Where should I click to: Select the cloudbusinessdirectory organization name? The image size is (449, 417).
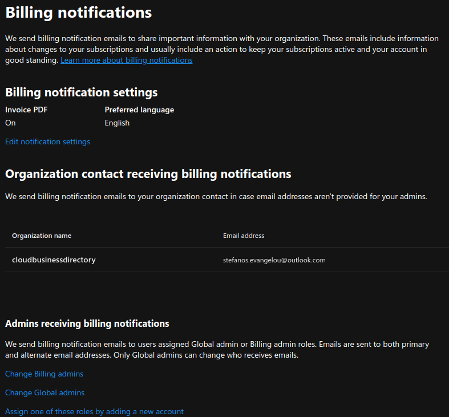(x=54, y=260)
